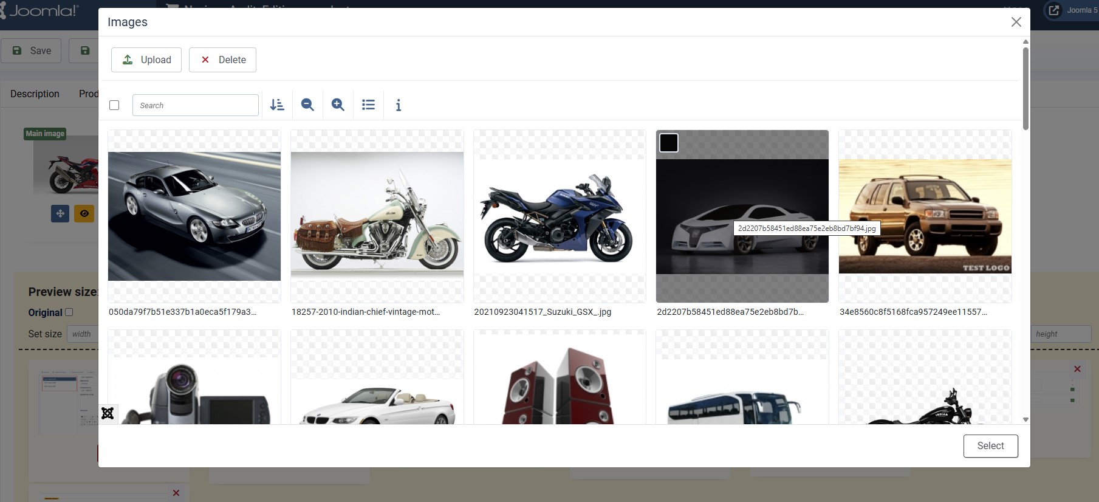Click the yellow eye preview icon
Screen dimensions: 1099x502
pyautogui.click(x=84, y=213)
